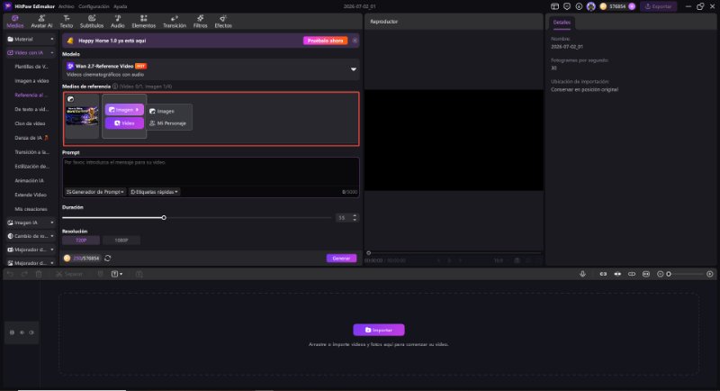The width and height of the screenshot is (720, 391).
Task: Open the Configuración menu
Action: pyautogui.click(x=94, y=6)
